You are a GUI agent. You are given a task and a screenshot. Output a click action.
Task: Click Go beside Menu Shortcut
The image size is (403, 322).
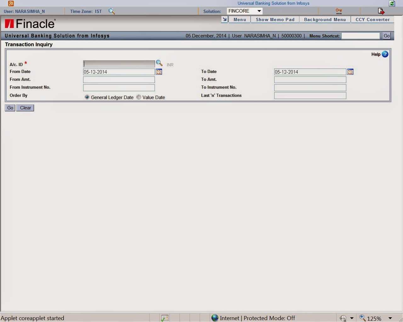pyautogui.click(x=387, y=36)
